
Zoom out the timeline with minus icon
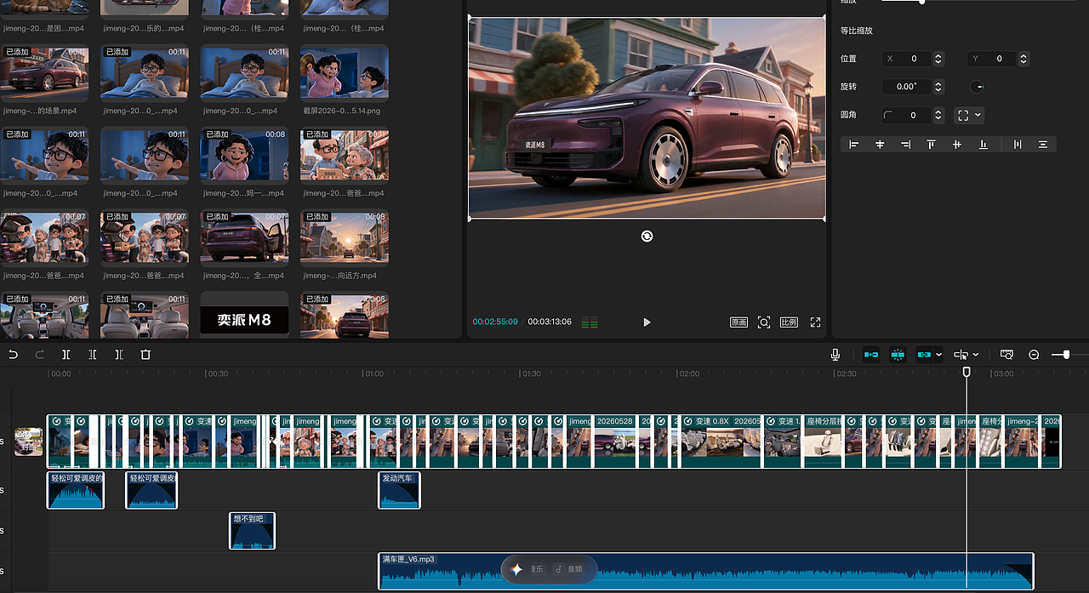pos(1034,355)
